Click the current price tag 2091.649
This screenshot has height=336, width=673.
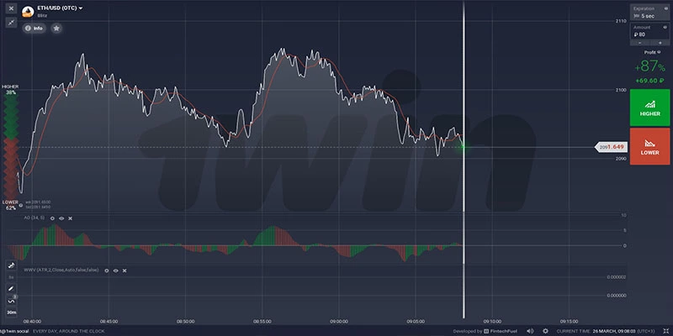tap(612, 148)
